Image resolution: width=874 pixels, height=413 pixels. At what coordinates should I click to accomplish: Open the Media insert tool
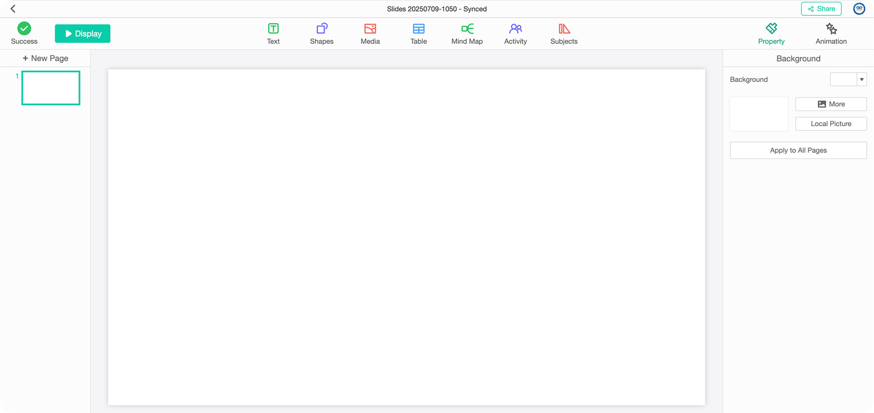pos(370,33)
